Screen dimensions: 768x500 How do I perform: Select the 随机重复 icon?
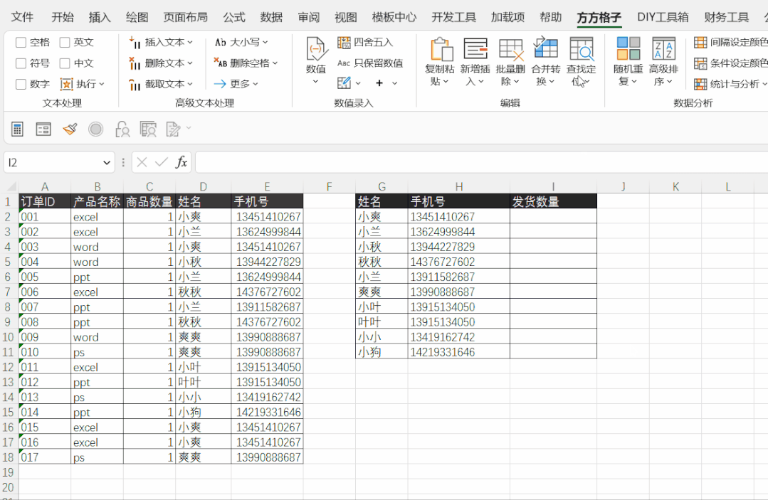(x=628, y=50)
